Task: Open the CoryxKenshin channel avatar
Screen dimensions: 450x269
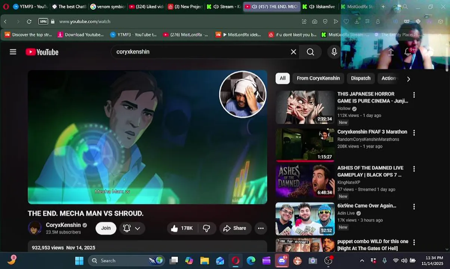Action: [x=35, y=228]
